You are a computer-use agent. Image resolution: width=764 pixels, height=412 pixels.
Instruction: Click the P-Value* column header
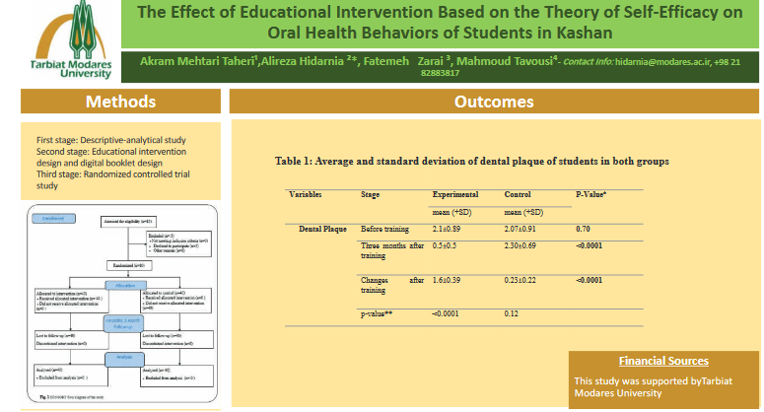[x=591, y=195]
